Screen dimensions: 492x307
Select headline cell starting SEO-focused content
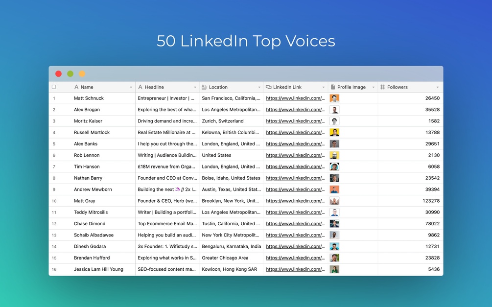tap(166, 269)
